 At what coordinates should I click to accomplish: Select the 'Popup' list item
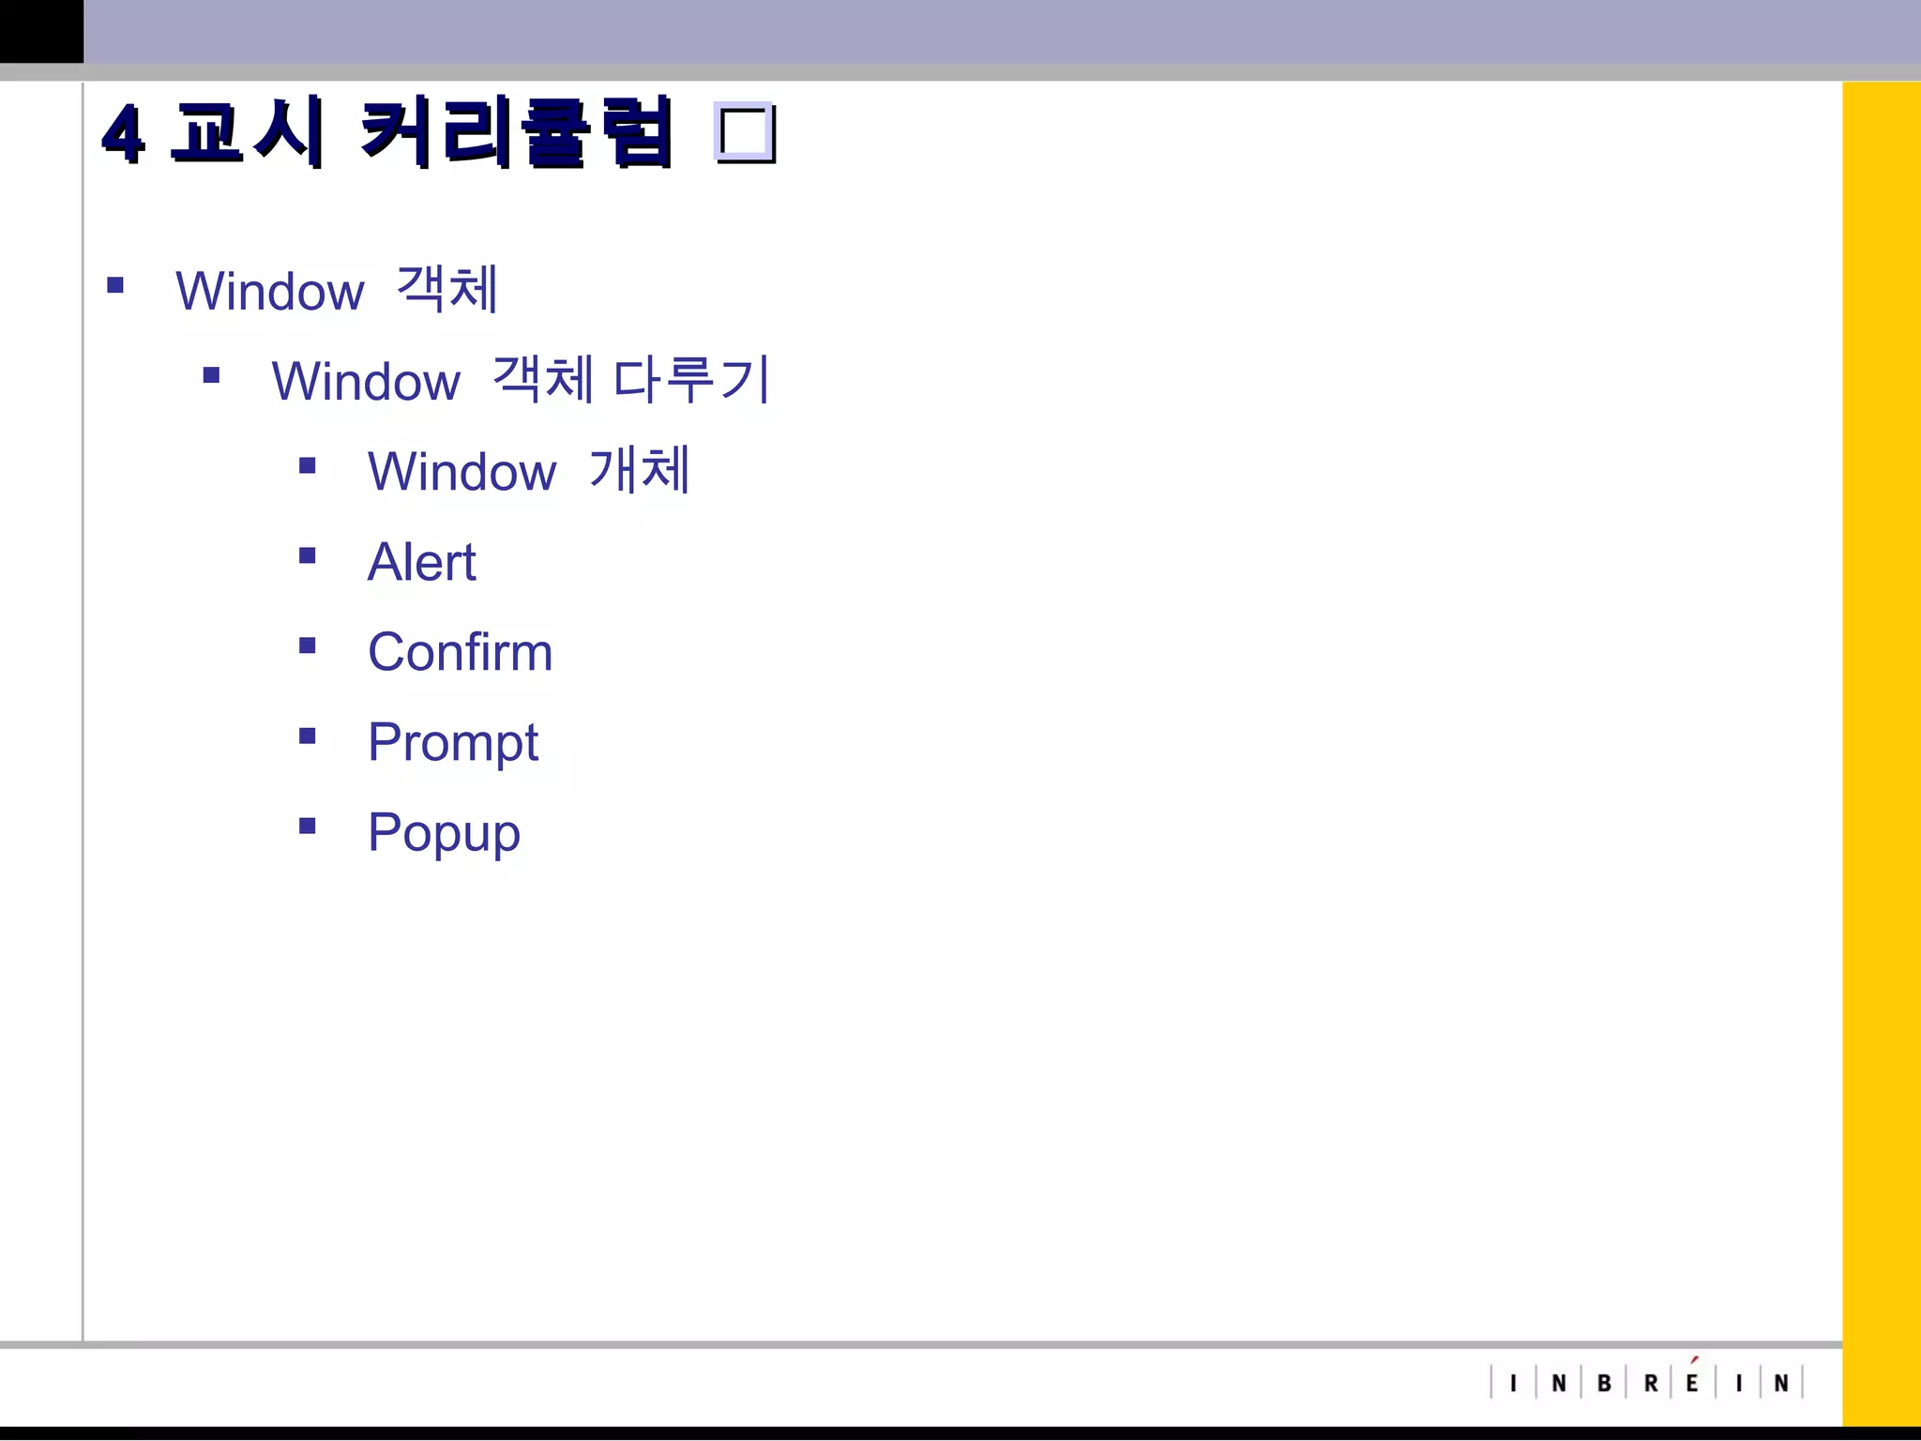(x=444, y=833)
